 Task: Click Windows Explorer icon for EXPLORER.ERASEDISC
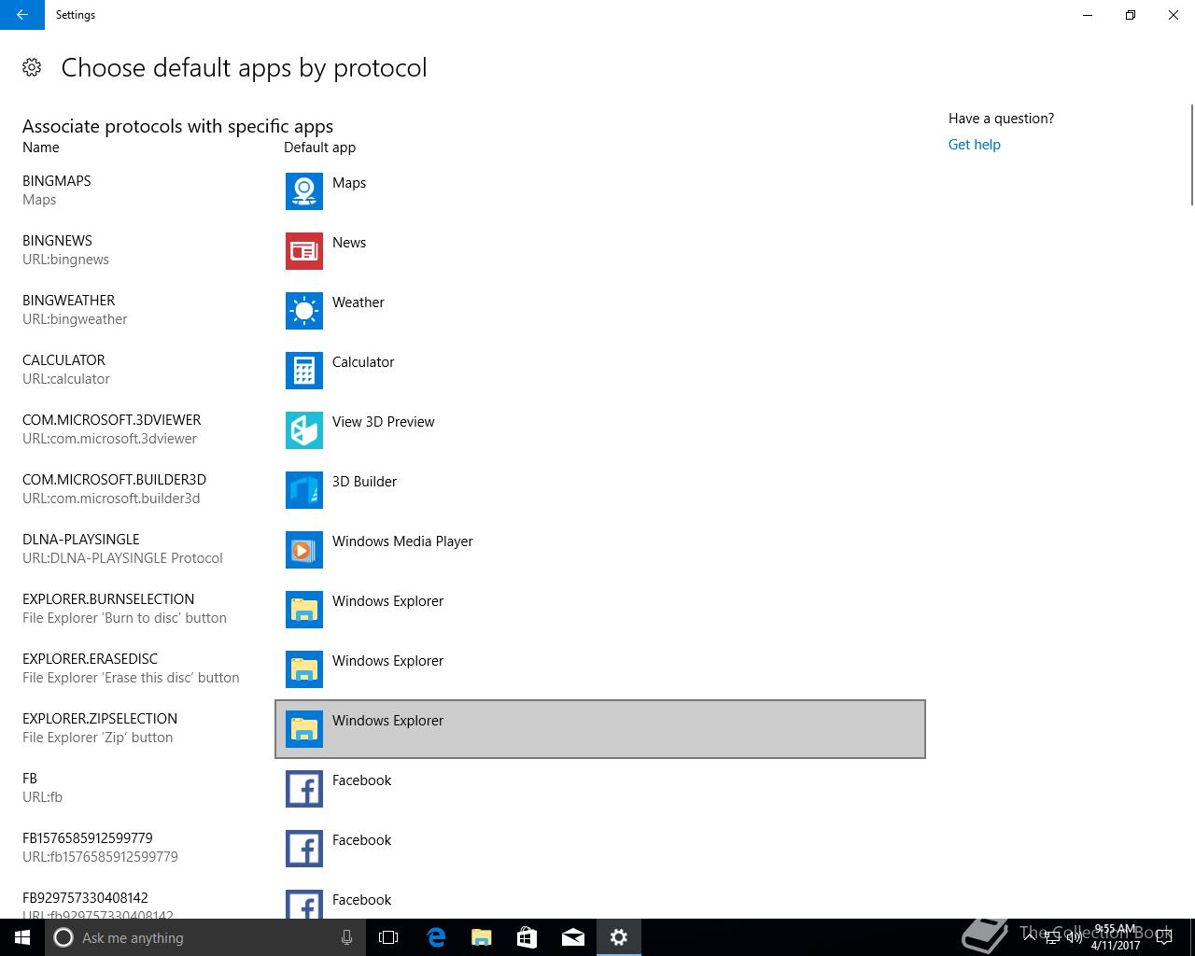(x=304, y=669)
